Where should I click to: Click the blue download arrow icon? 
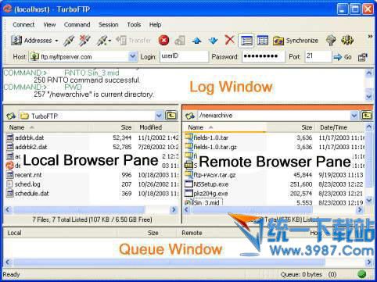(213, 41)
